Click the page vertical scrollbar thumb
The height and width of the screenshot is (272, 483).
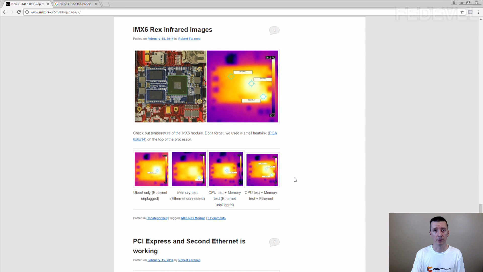[481, 208]
